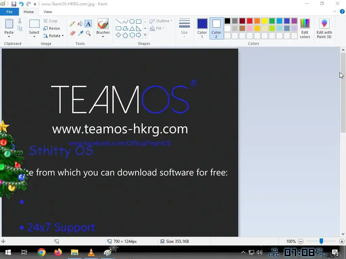Open Paint Help question mark icon

342,12
